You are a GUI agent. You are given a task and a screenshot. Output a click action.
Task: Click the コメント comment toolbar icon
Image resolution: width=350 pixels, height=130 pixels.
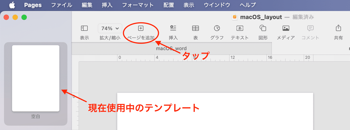pyautogui.click(x=310, y=28)
